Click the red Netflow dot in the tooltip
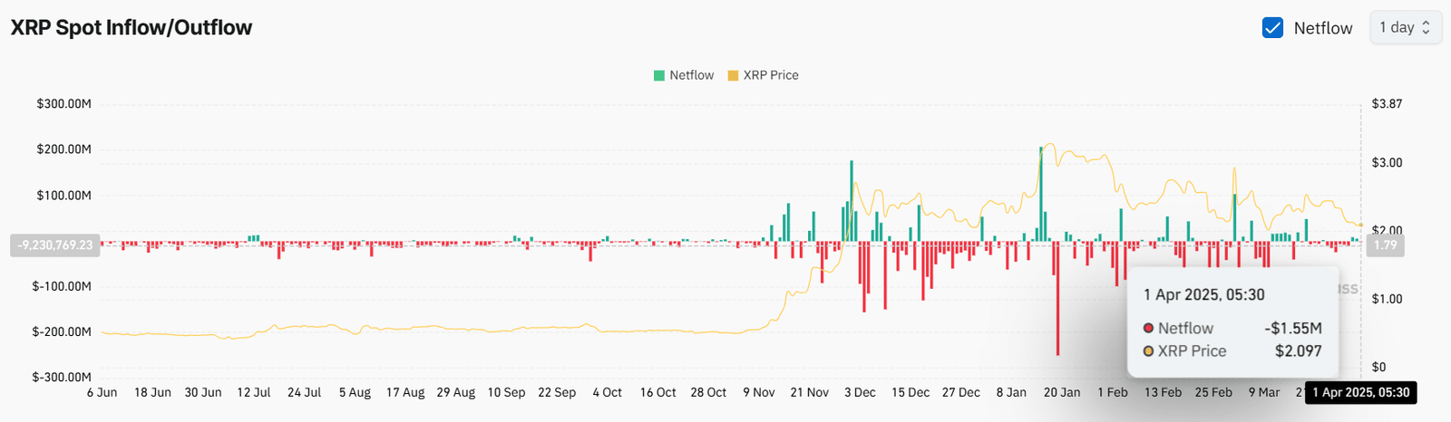 tap(1148, 328)
